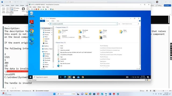
Task: Select the Microsoft Edge desktop shortcut
Action: [32, 41]
